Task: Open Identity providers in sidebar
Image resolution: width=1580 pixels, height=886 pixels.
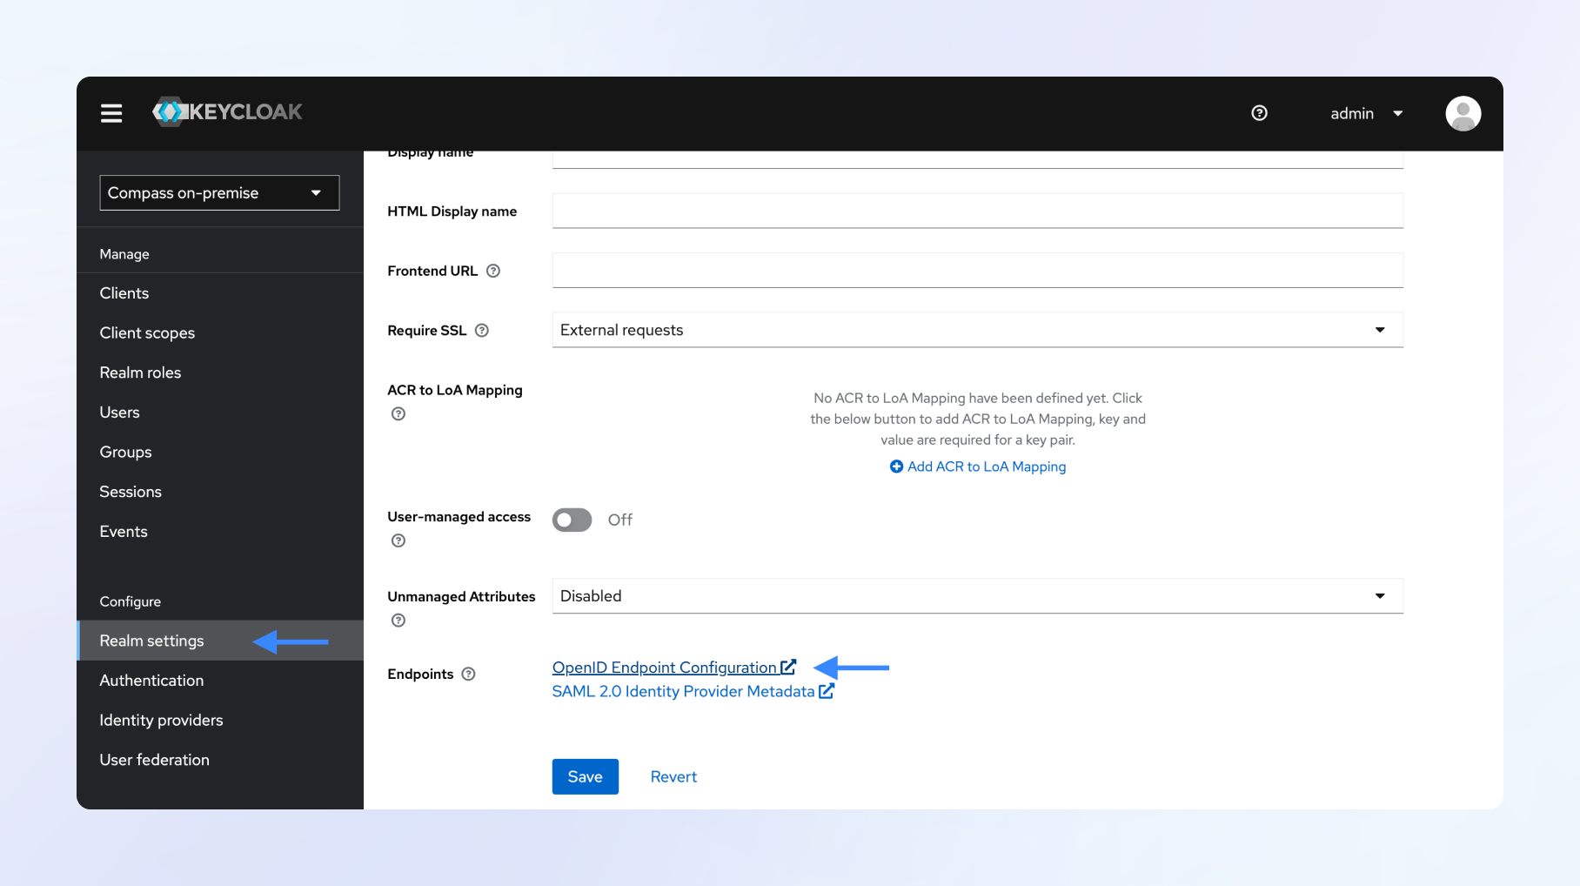Action: click(161, 721)
